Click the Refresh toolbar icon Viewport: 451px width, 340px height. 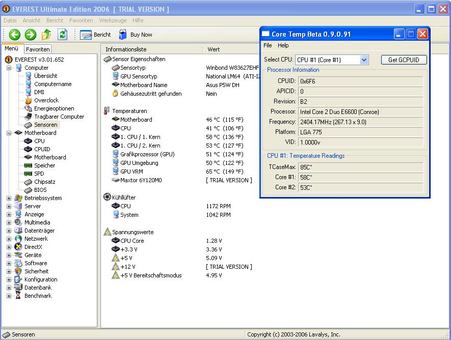tap(62, 35)
